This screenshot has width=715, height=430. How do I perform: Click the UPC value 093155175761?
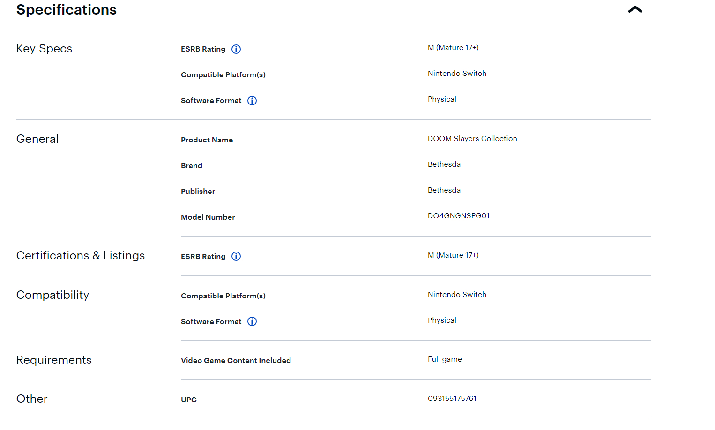(x=452, y=399)
